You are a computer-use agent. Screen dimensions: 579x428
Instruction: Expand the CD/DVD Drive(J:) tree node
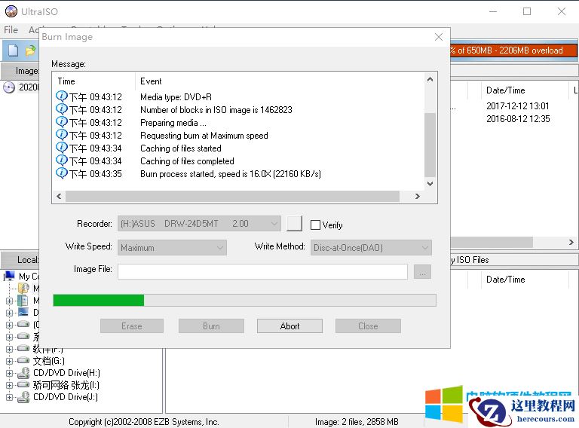pyautogui.click(x=9, y=397)
